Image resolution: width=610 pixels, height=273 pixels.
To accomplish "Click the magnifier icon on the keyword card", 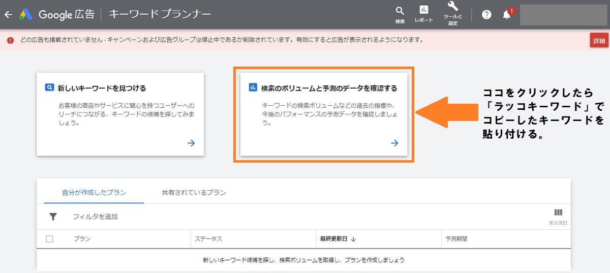I will 49,88.
